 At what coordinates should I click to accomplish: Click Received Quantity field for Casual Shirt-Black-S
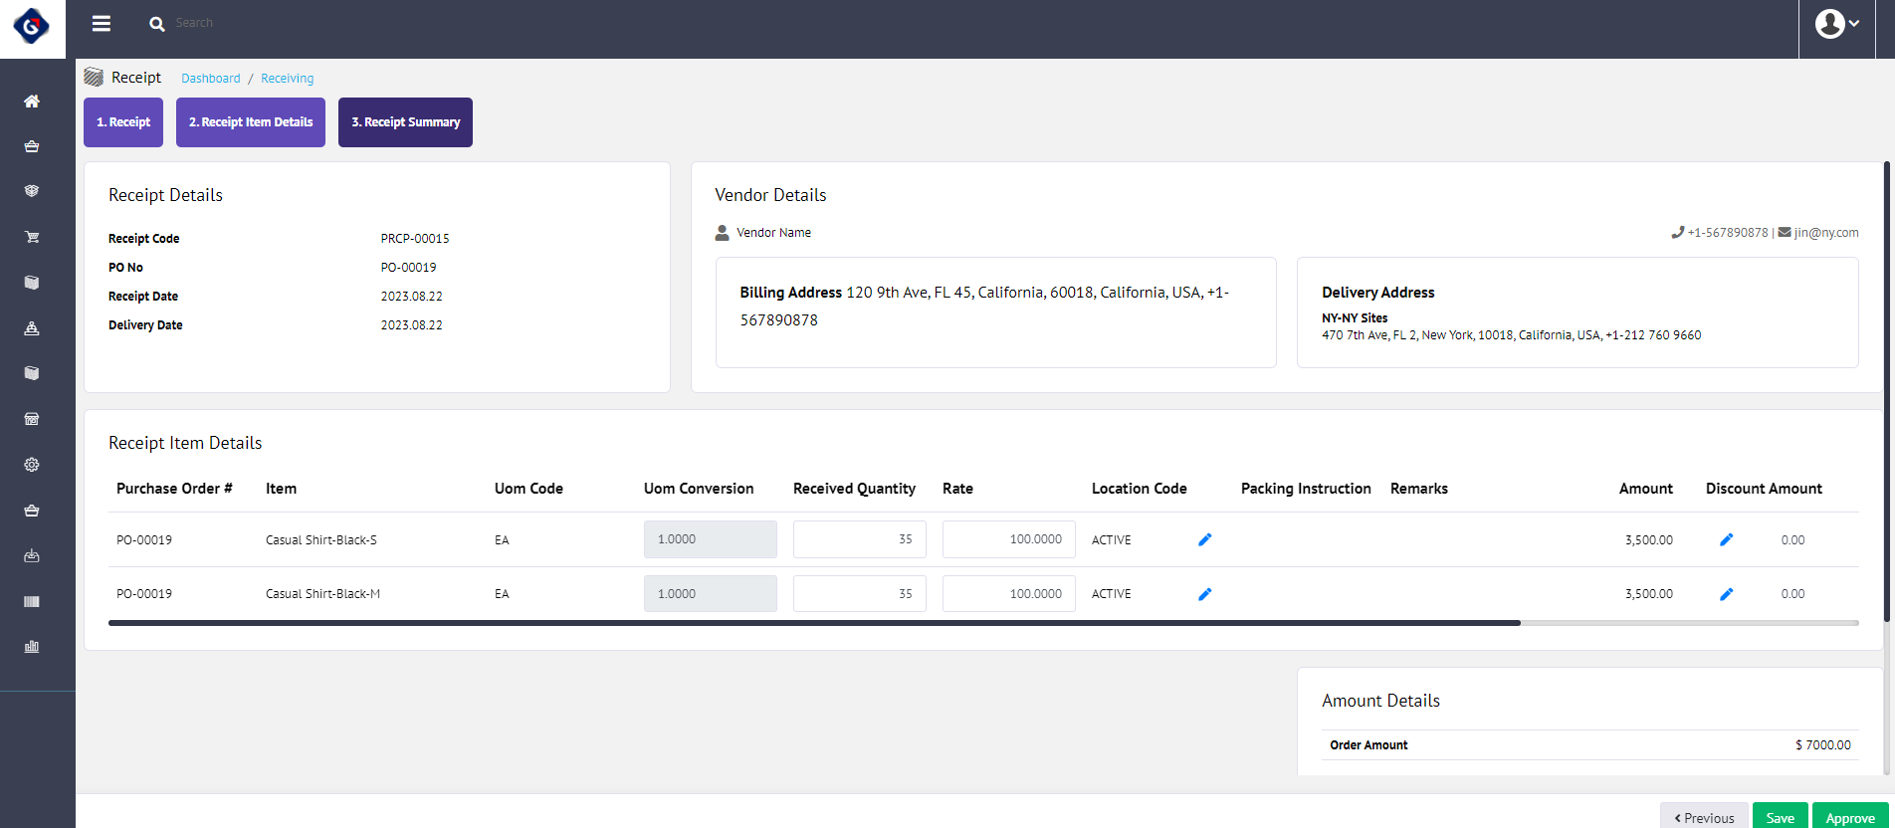point(859,539)
